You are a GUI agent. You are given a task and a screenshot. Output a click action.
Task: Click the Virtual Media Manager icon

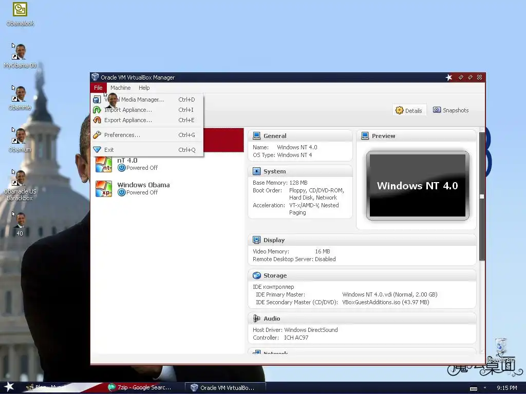click(97, 100)
